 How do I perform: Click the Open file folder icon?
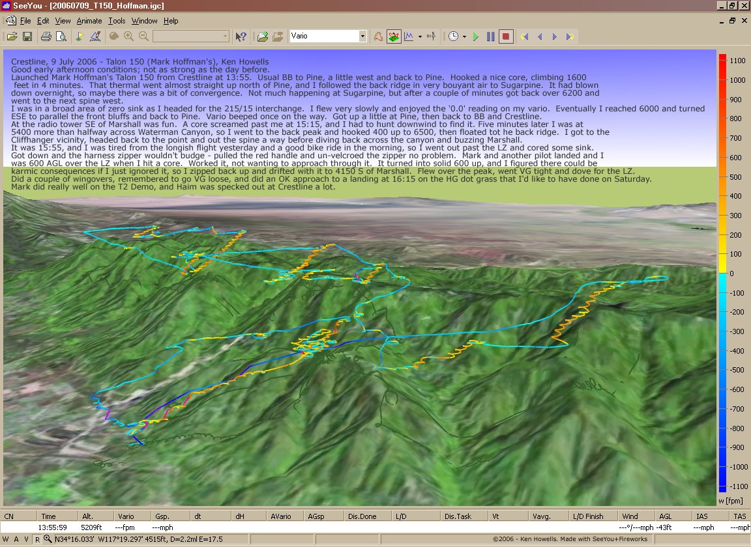point(12,36)
